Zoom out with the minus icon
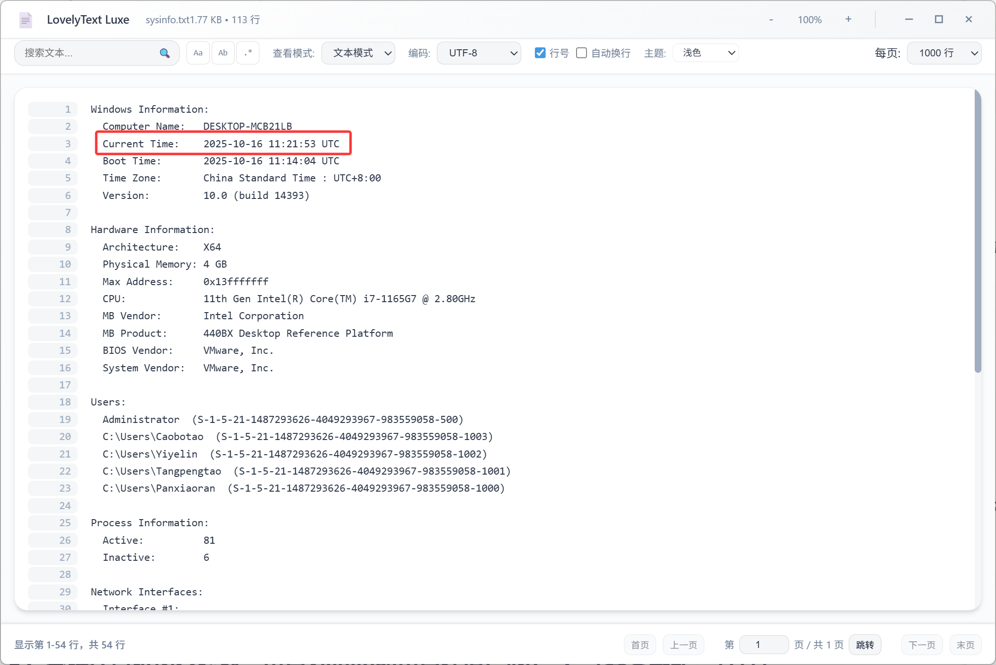 point(771,20)
